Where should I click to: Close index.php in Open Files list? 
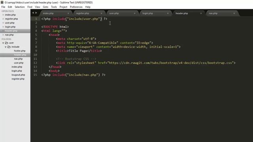3,15
